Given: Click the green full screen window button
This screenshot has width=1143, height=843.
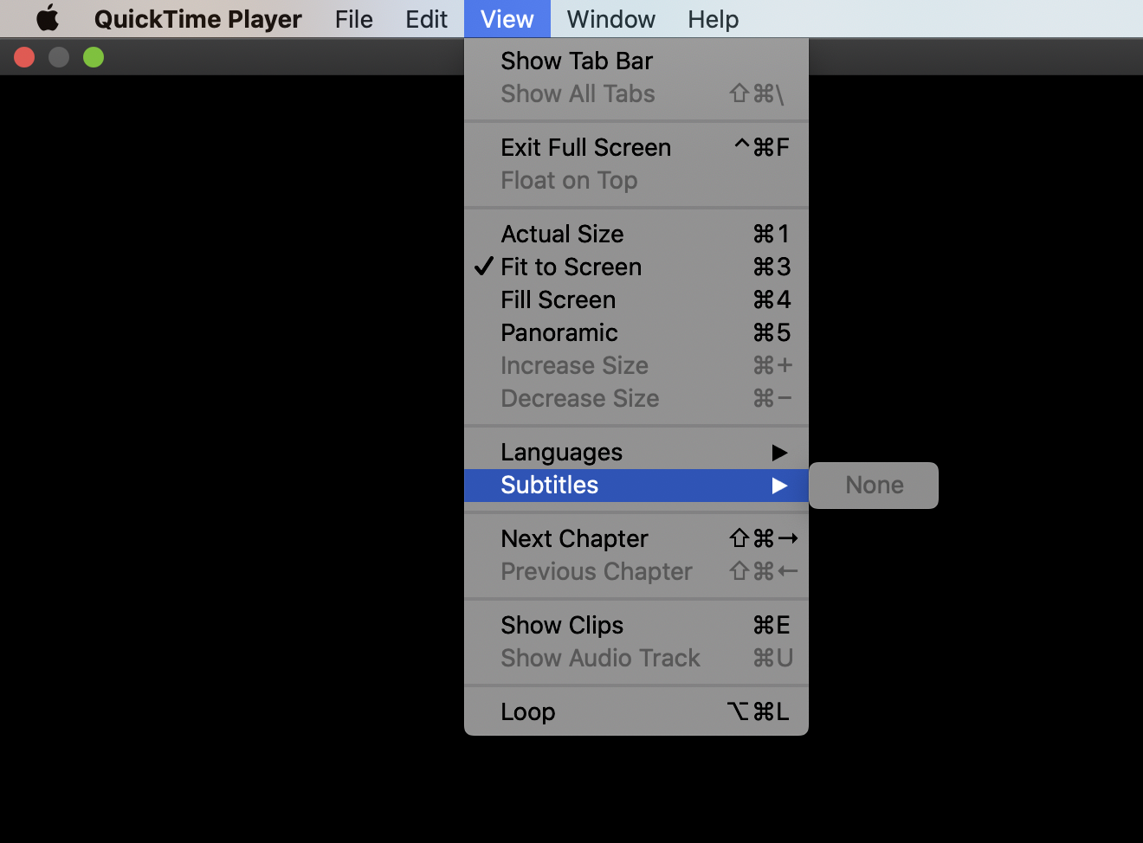Looking at the screenshot, I should [x=94, y=57].
